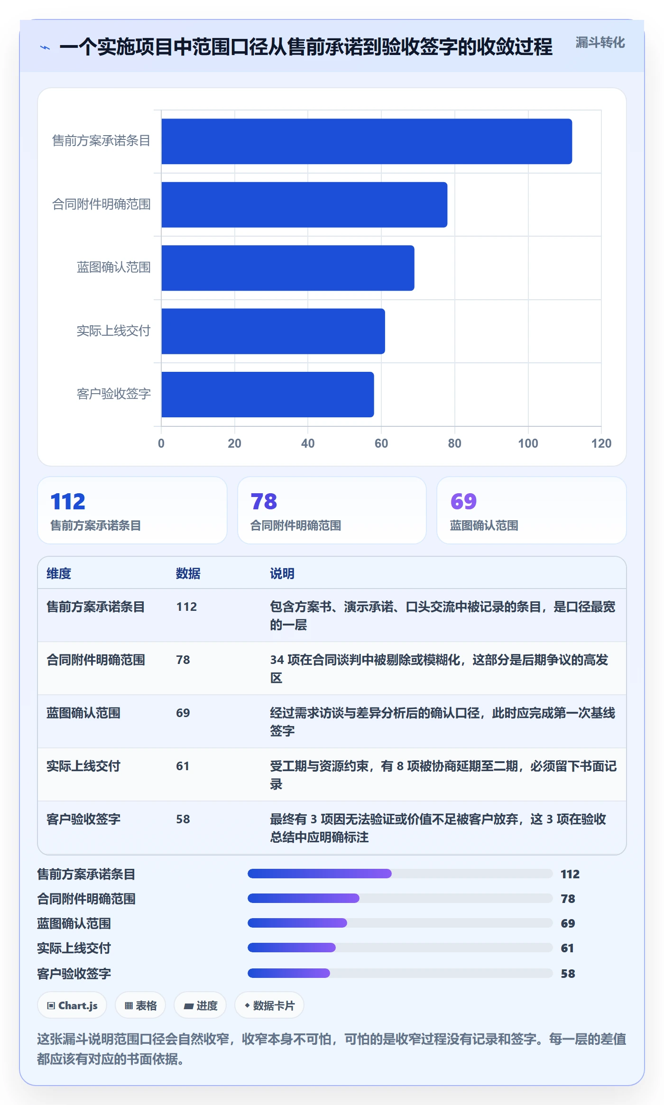The image size is (664, 1105).
Task: Click the 合同附件明确范围 progress bar
Action: pyautogui.click(x=400, y=898)
